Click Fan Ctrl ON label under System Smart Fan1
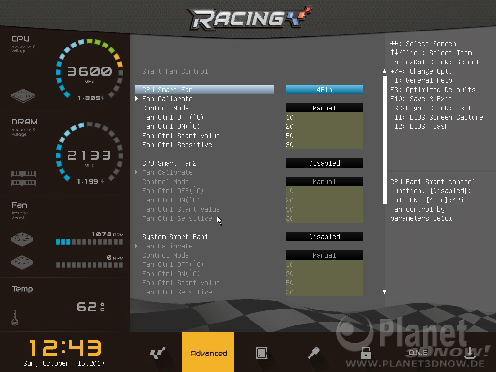This screenshot has height=372, width=496. point(171,274)
